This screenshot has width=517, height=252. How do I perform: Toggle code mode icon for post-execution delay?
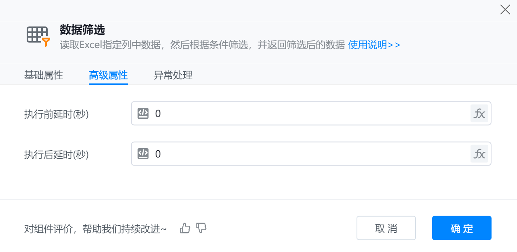pos(143,154)
